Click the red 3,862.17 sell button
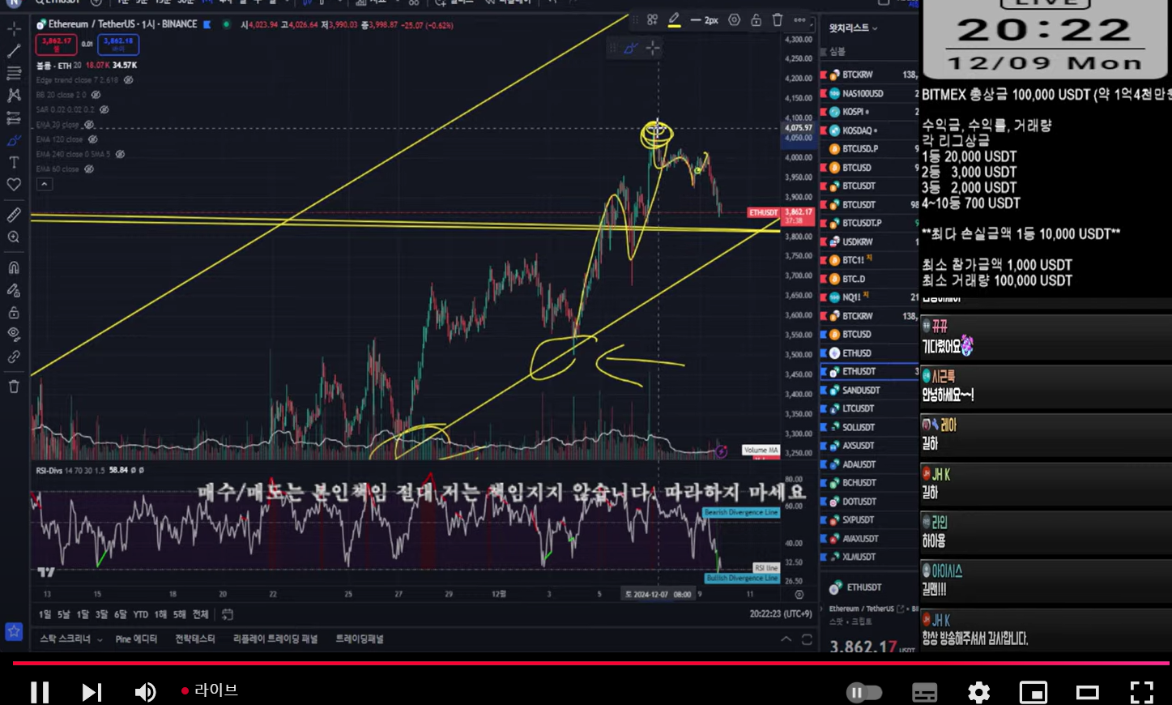Image resolution: width=1172 pixels, height=705 pixels. (57, 44)
